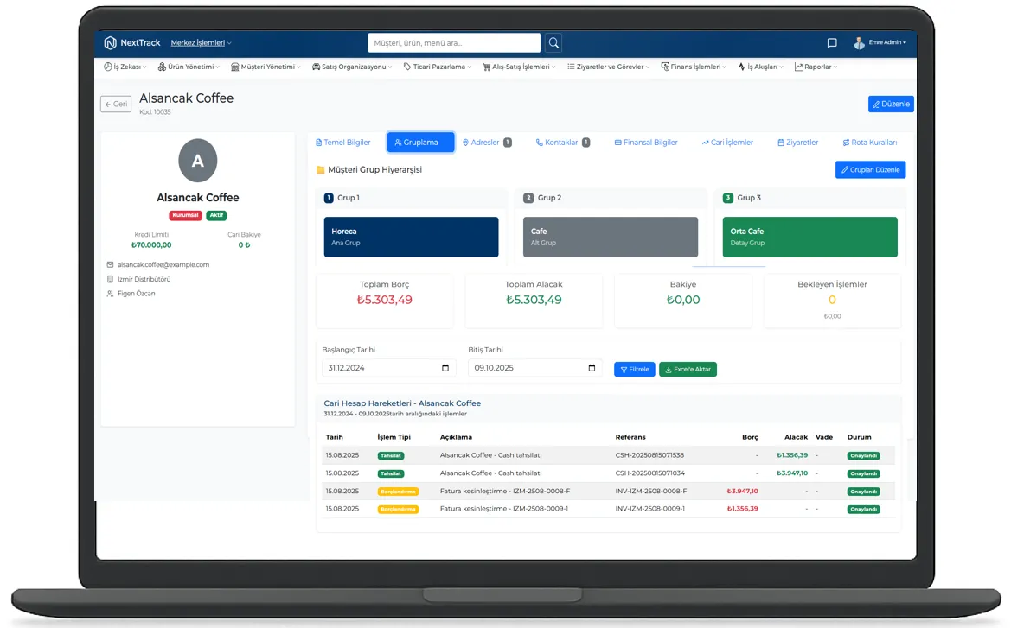The image size is (1011, 628).
Task: Open the Emre Admin user menu
Action: point(880,43)
